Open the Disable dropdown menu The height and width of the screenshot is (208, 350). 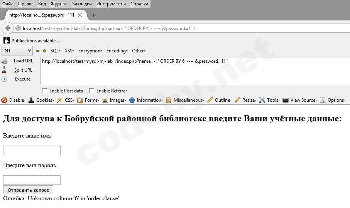tap(17, 100)
